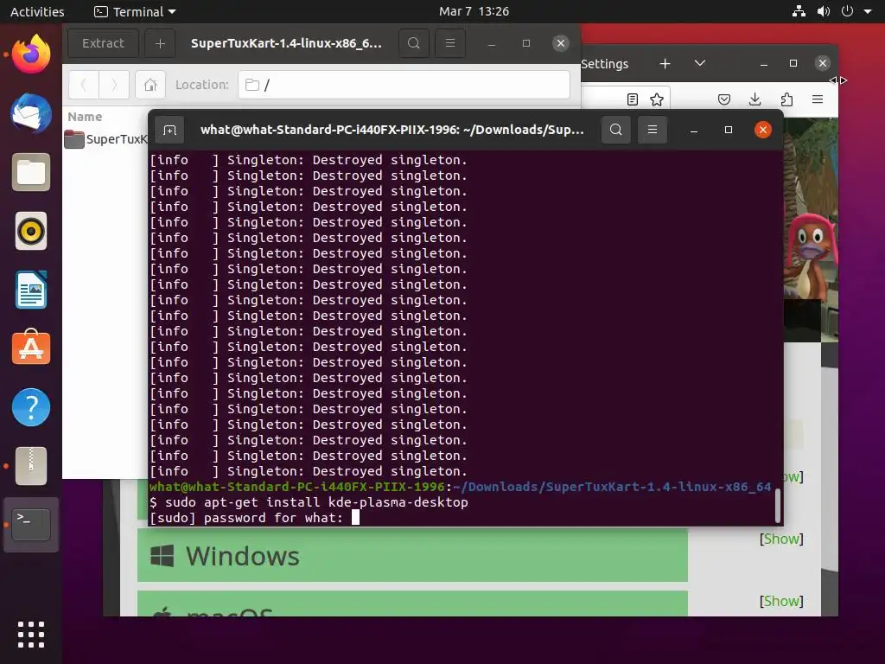Open the Help dock icon
Image resolution: width=885 pixels, height=664 pixels.
click(x=31, y=407)
